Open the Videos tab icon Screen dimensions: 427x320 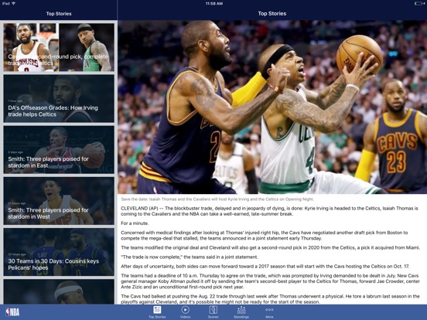(x=185, y=310)
